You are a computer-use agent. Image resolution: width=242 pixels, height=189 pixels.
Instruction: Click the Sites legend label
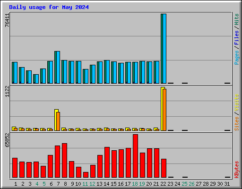click(237, 124)
